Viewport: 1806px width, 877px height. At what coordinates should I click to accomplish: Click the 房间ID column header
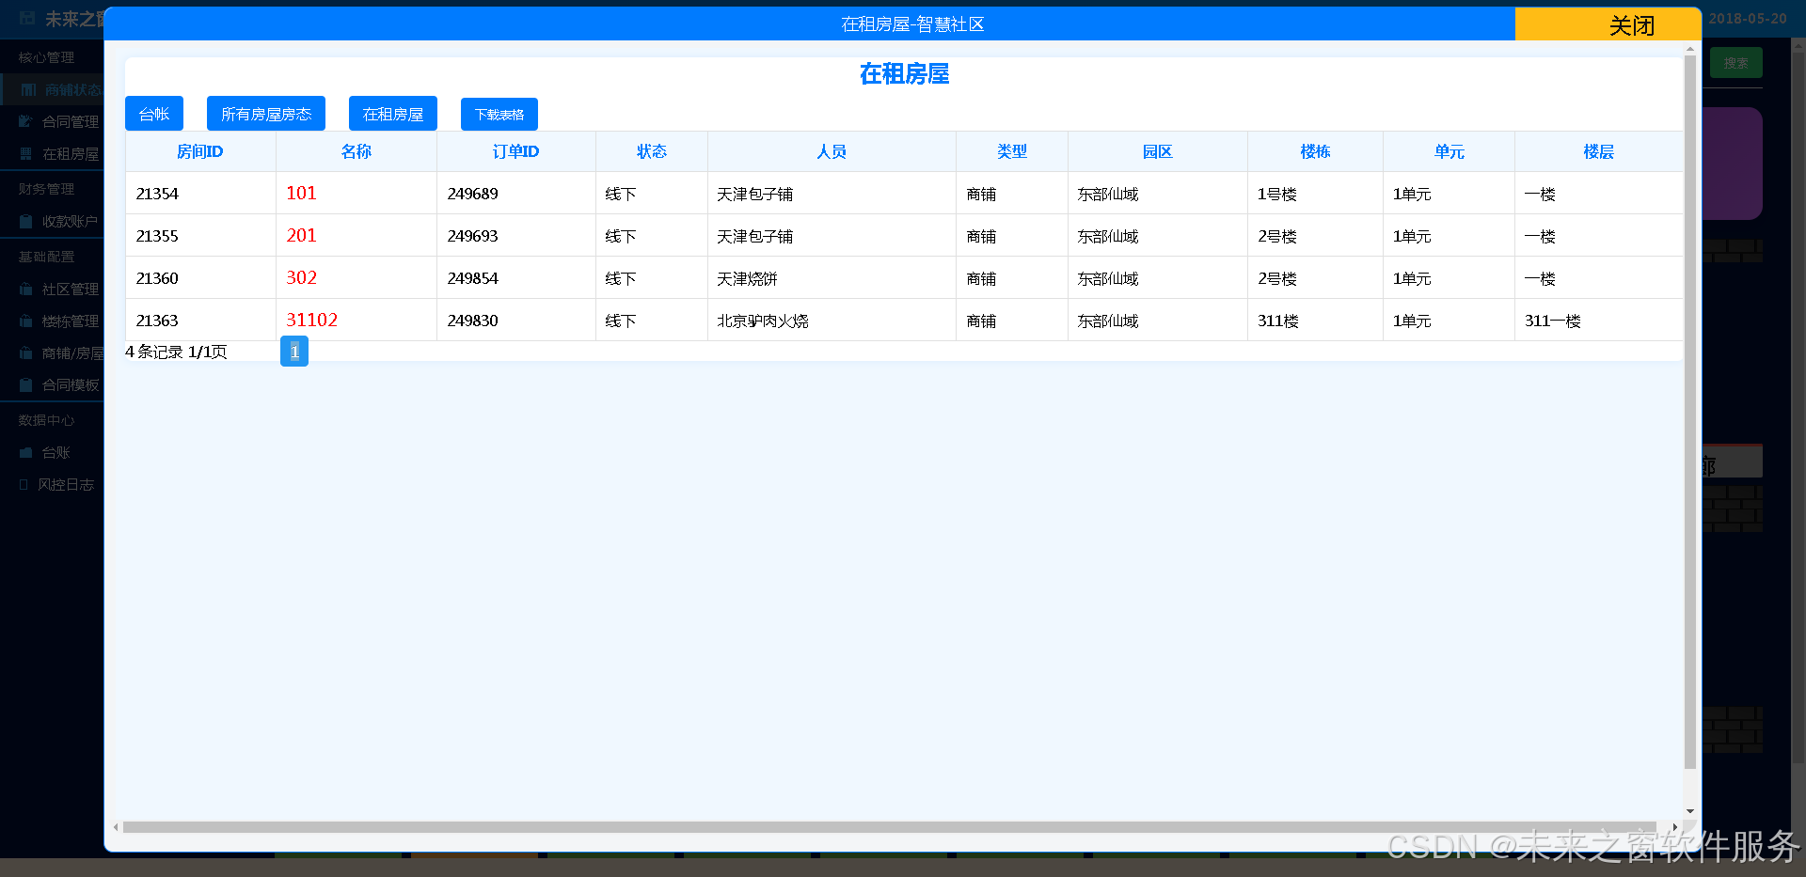click(x=200, y=152)
